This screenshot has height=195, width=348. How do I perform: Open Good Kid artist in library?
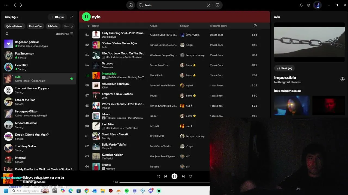39,67
